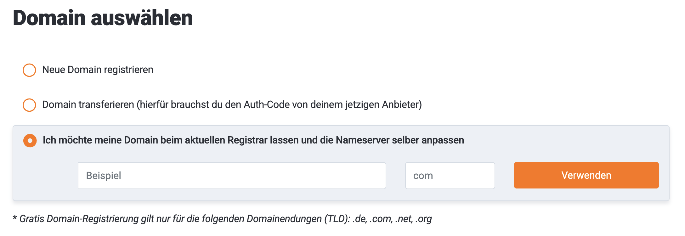Click the "Domain transferieren" label text
Viewport: 685px width, 236px height.
point(88,105)
